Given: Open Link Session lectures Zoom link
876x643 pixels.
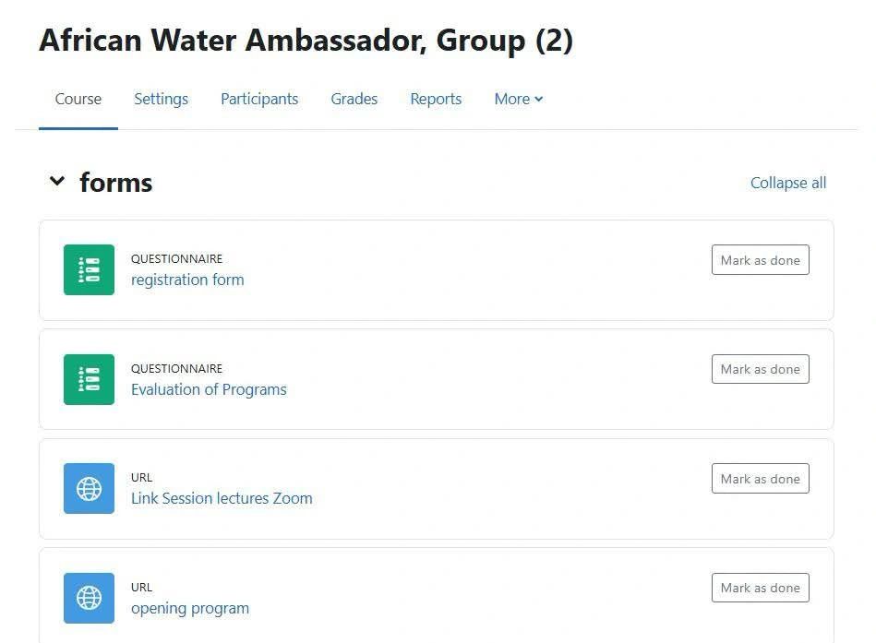Looking at the screenshot, I should point(222,498).
